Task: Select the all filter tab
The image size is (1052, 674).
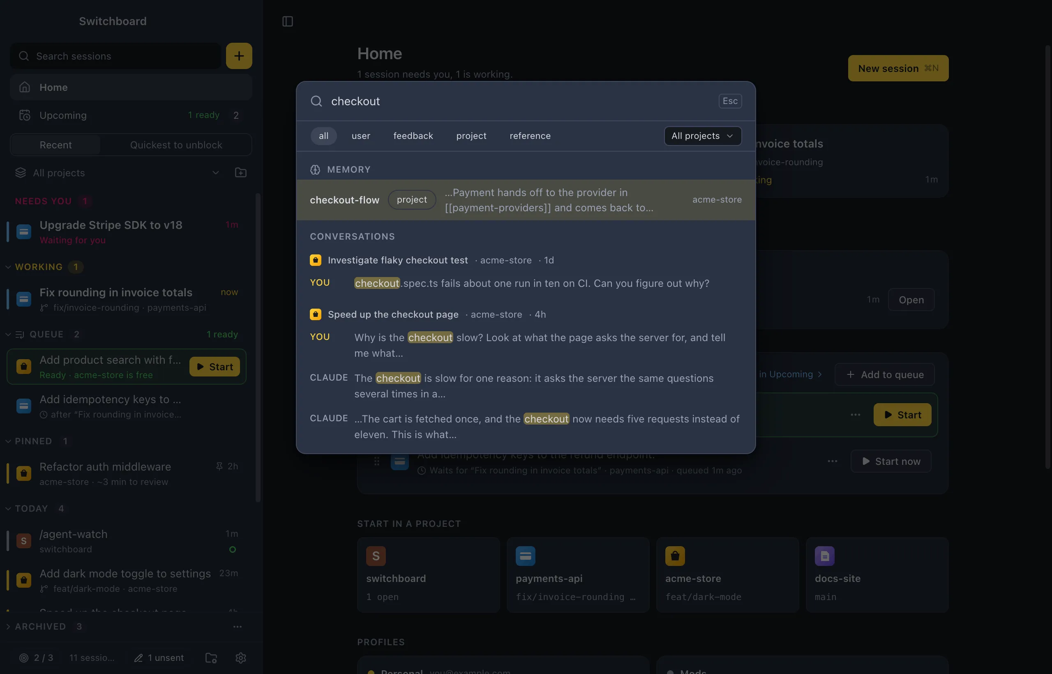Action: [323, 136]
